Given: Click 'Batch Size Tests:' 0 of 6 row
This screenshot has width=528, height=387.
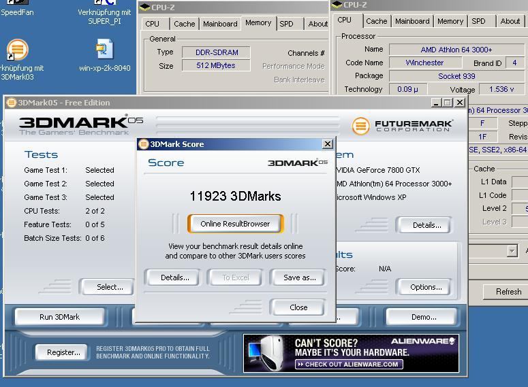Looking at the screenshot, I should coord(64,238).
